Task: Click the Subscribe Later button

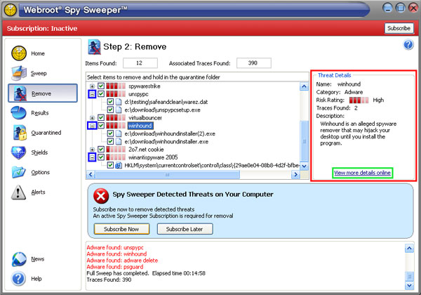Action: tap(185, 229)
